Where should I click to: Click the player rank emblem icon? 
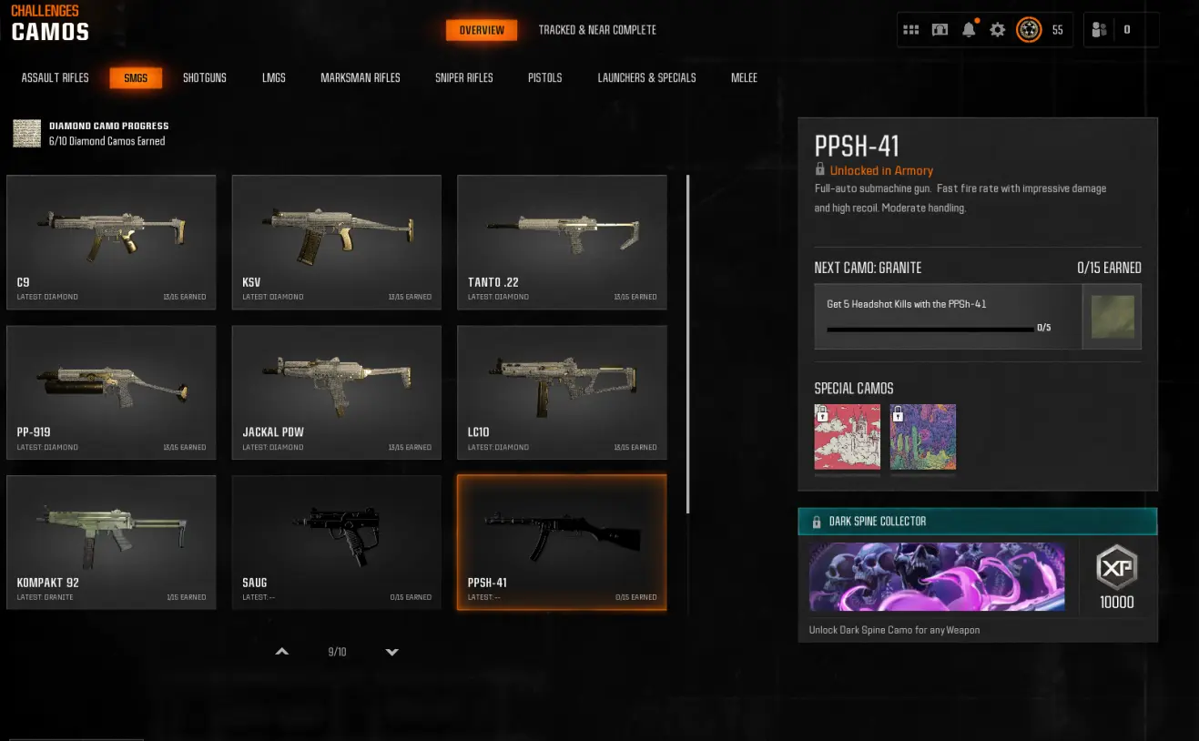1029,30
